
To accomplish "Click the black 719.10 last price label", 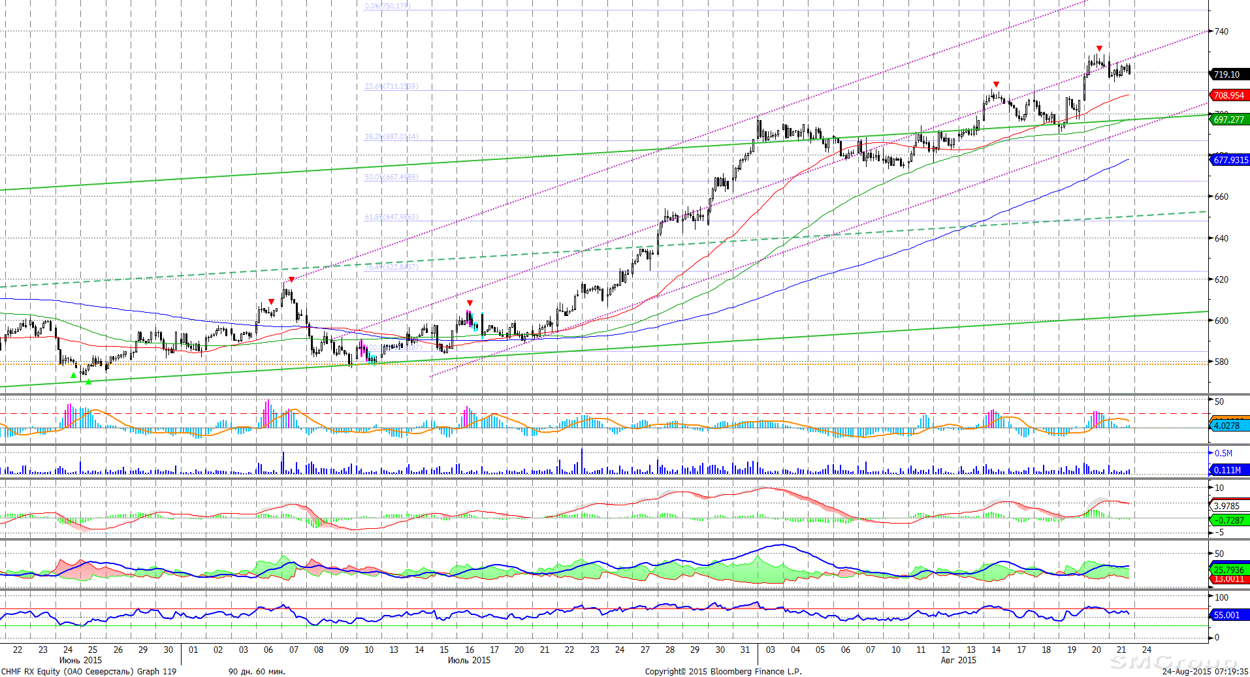I will (1229, 74).
